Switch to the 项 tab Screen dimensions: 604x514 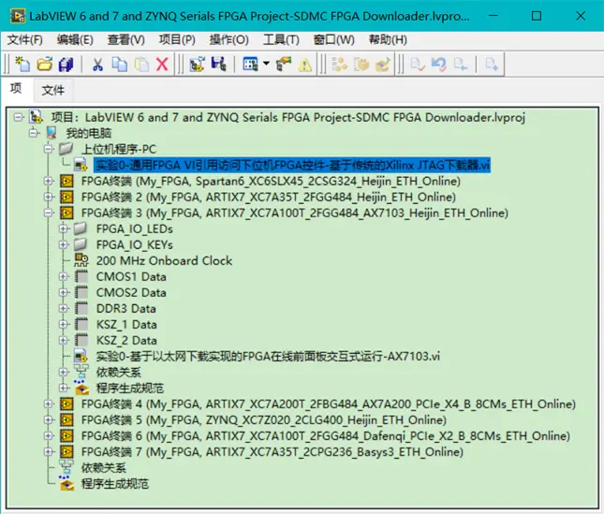[x=16, y=89]
